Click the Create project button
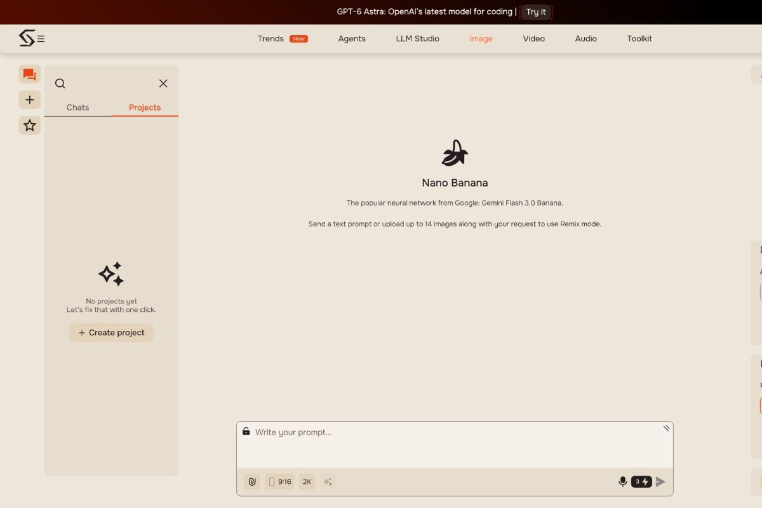 point(111,333)
